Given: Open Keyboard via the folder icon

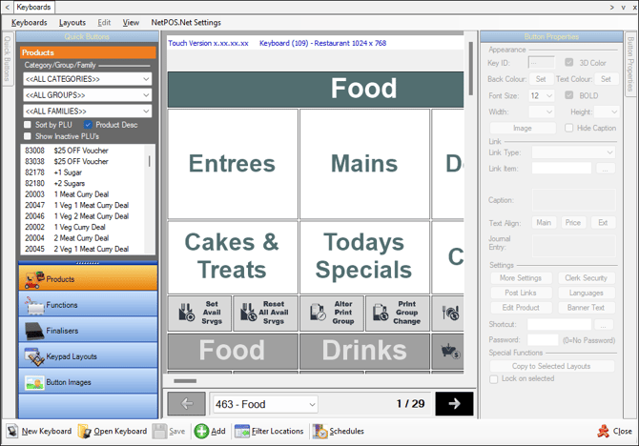Looking at the screenshot, I should (x=85, y=432).
